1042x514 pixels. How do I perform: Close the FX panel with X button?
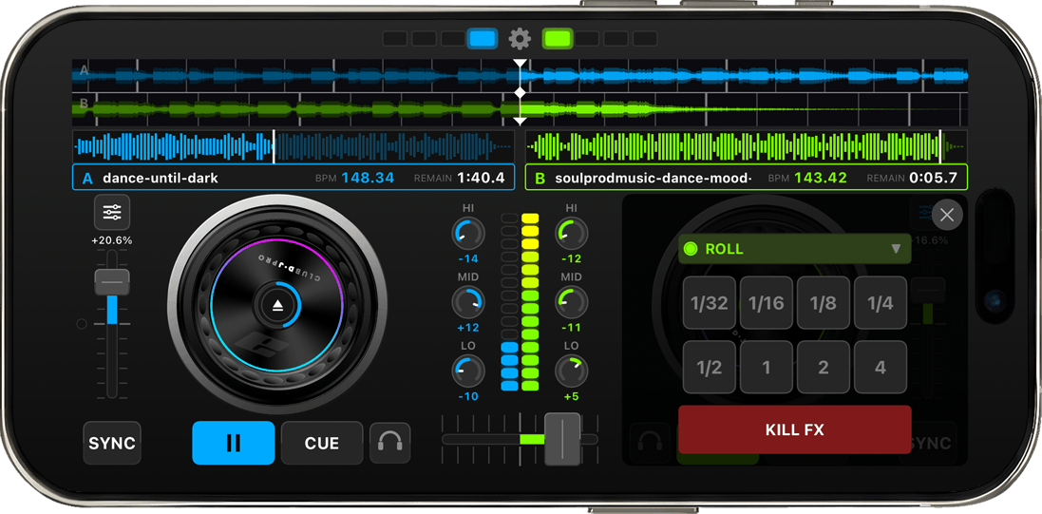[x=947, y=215]
